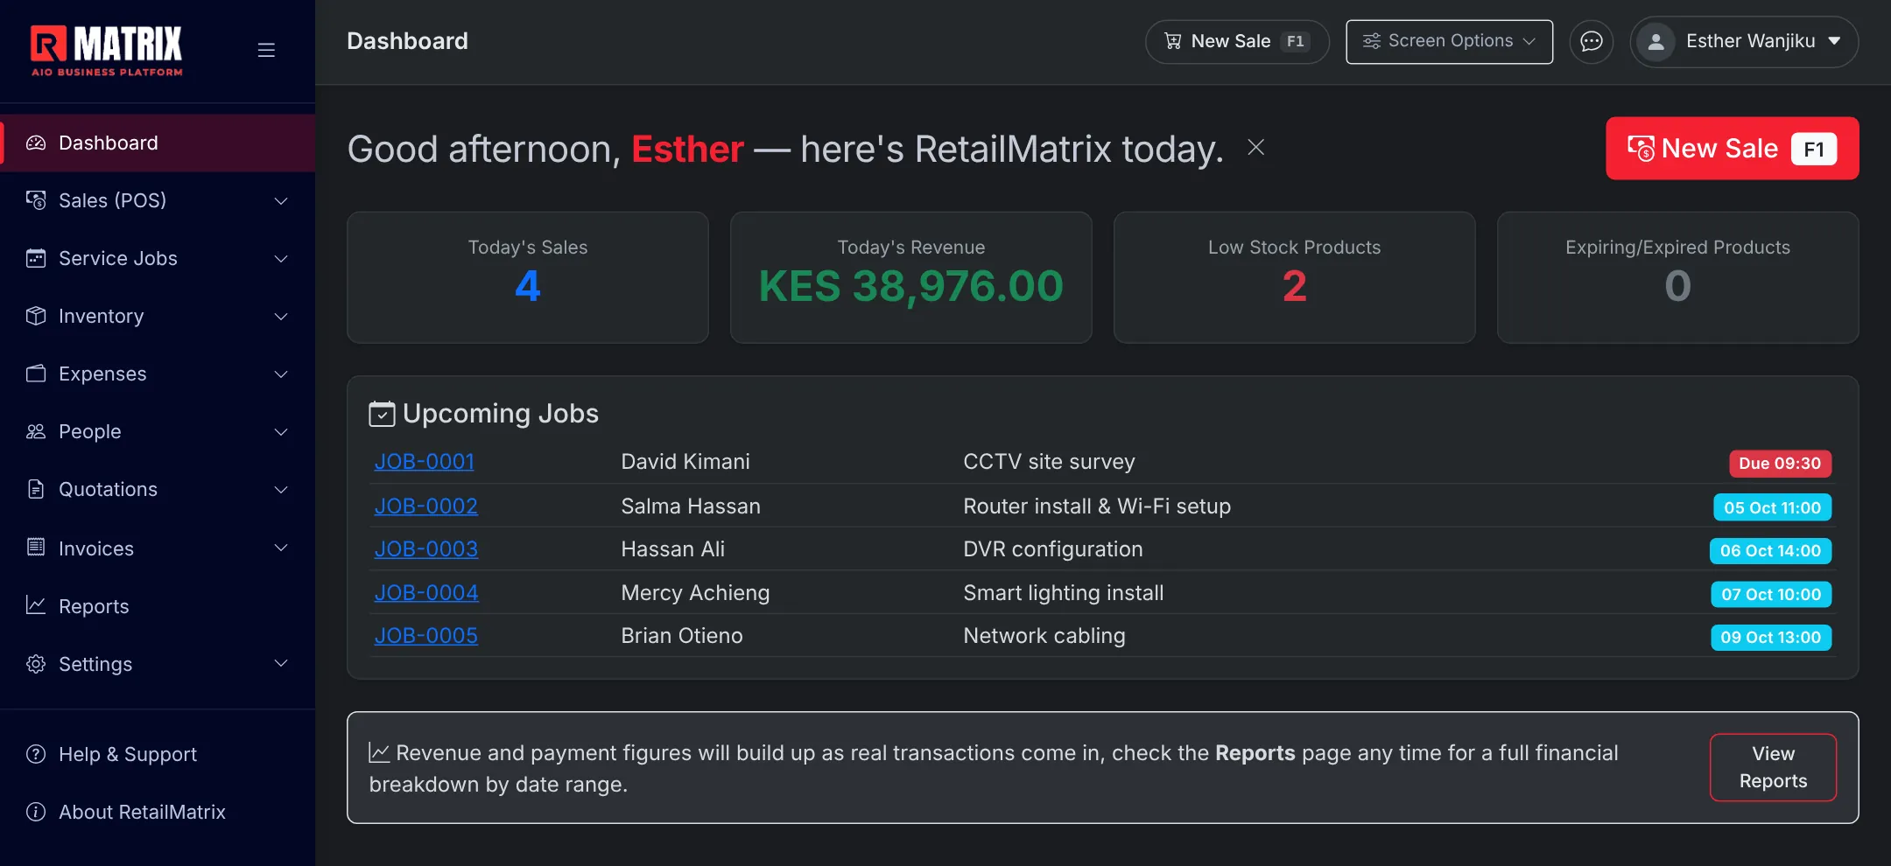Screen dimensions: 1891x866
Task: Open Help & Support menu label
Action: tap(128, 754)
